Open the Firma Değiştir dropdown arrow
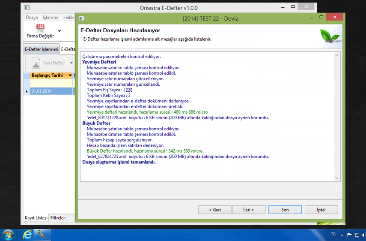Screen dimensions: 366x241 coord(60,31)
